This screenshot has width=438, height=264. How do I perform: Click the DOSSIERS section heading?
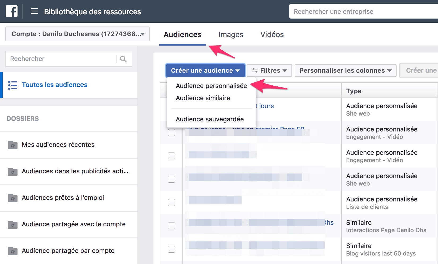pos(23,118)
